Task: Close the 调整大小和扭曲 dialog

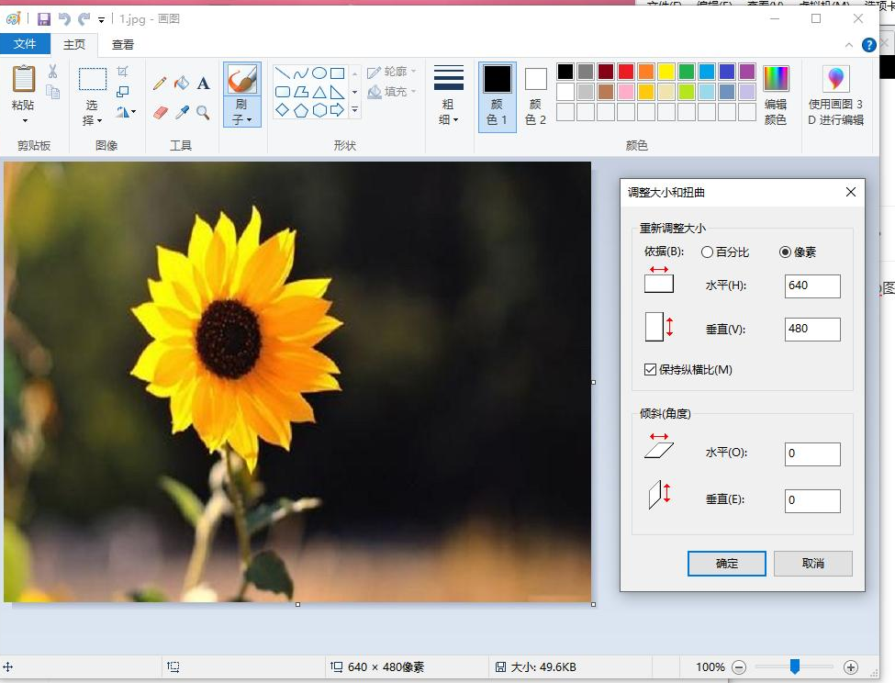Action: tap(851, 192)
